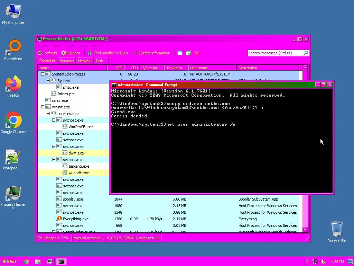Select the Everything desktop shortcut

point(13,50)
